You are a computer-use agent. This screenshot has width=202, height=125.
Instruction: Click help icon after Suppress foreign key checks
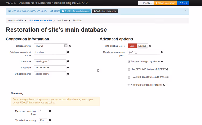coord(162,62)
